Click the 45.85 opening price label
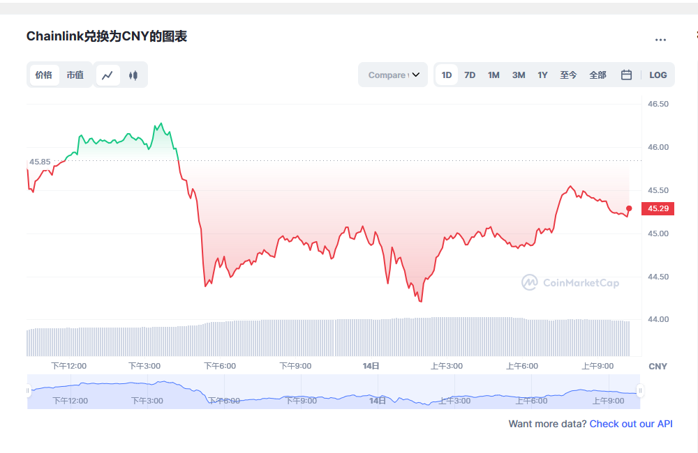The width and height of the screenshot is (698, 453). (x=40, y=162)
